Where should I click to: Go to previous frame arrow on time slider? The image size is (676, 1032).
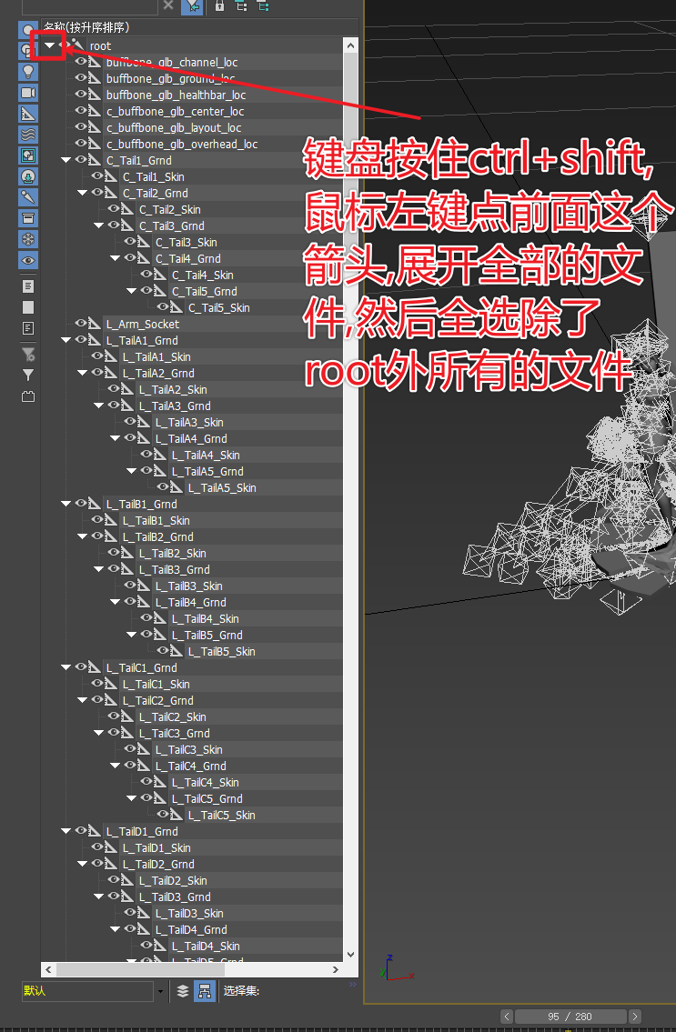[x=506, y=1017]
